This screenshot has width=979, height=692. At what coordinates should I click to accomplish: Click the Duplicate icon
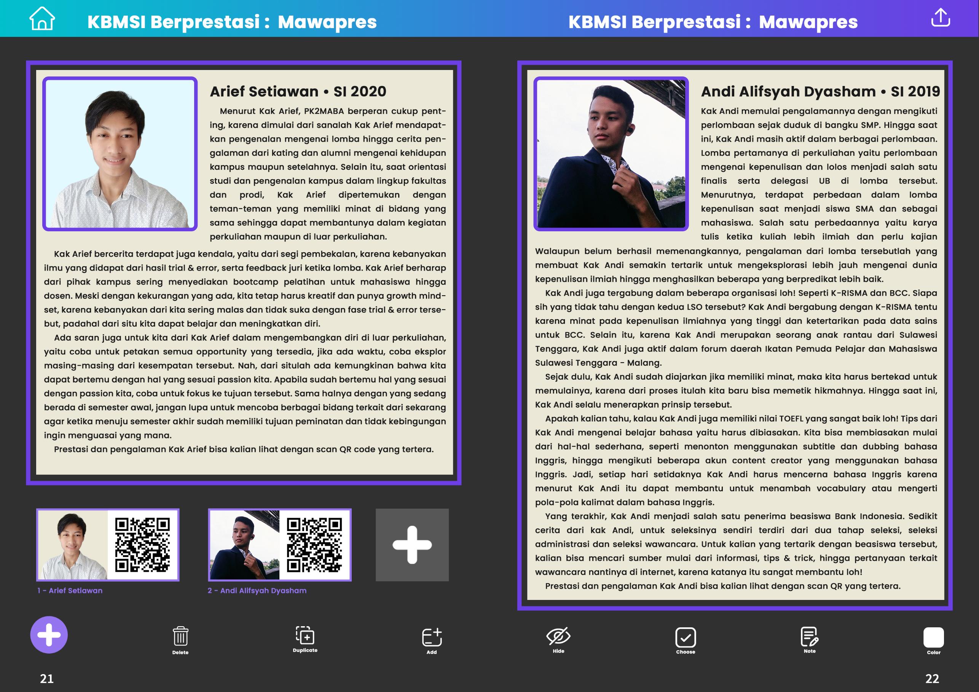pyautogui.click(x=305, y=635)
